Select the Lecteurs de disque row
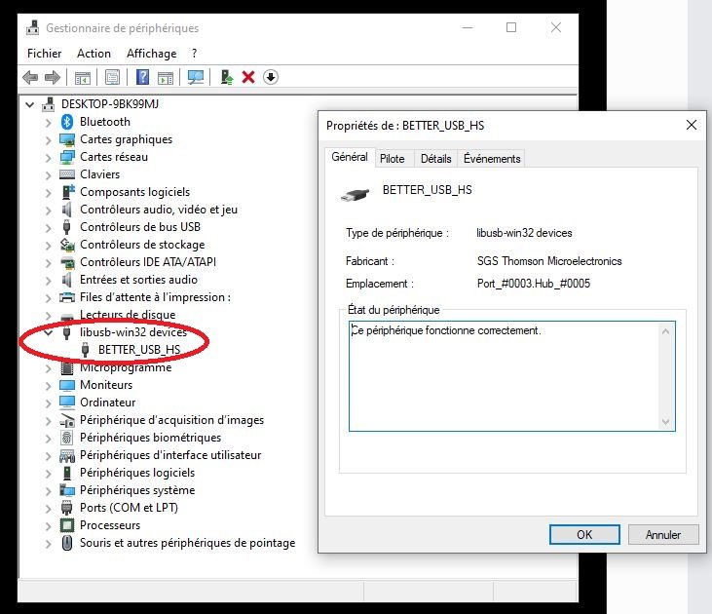712x614 pixels. coord(128,315)
